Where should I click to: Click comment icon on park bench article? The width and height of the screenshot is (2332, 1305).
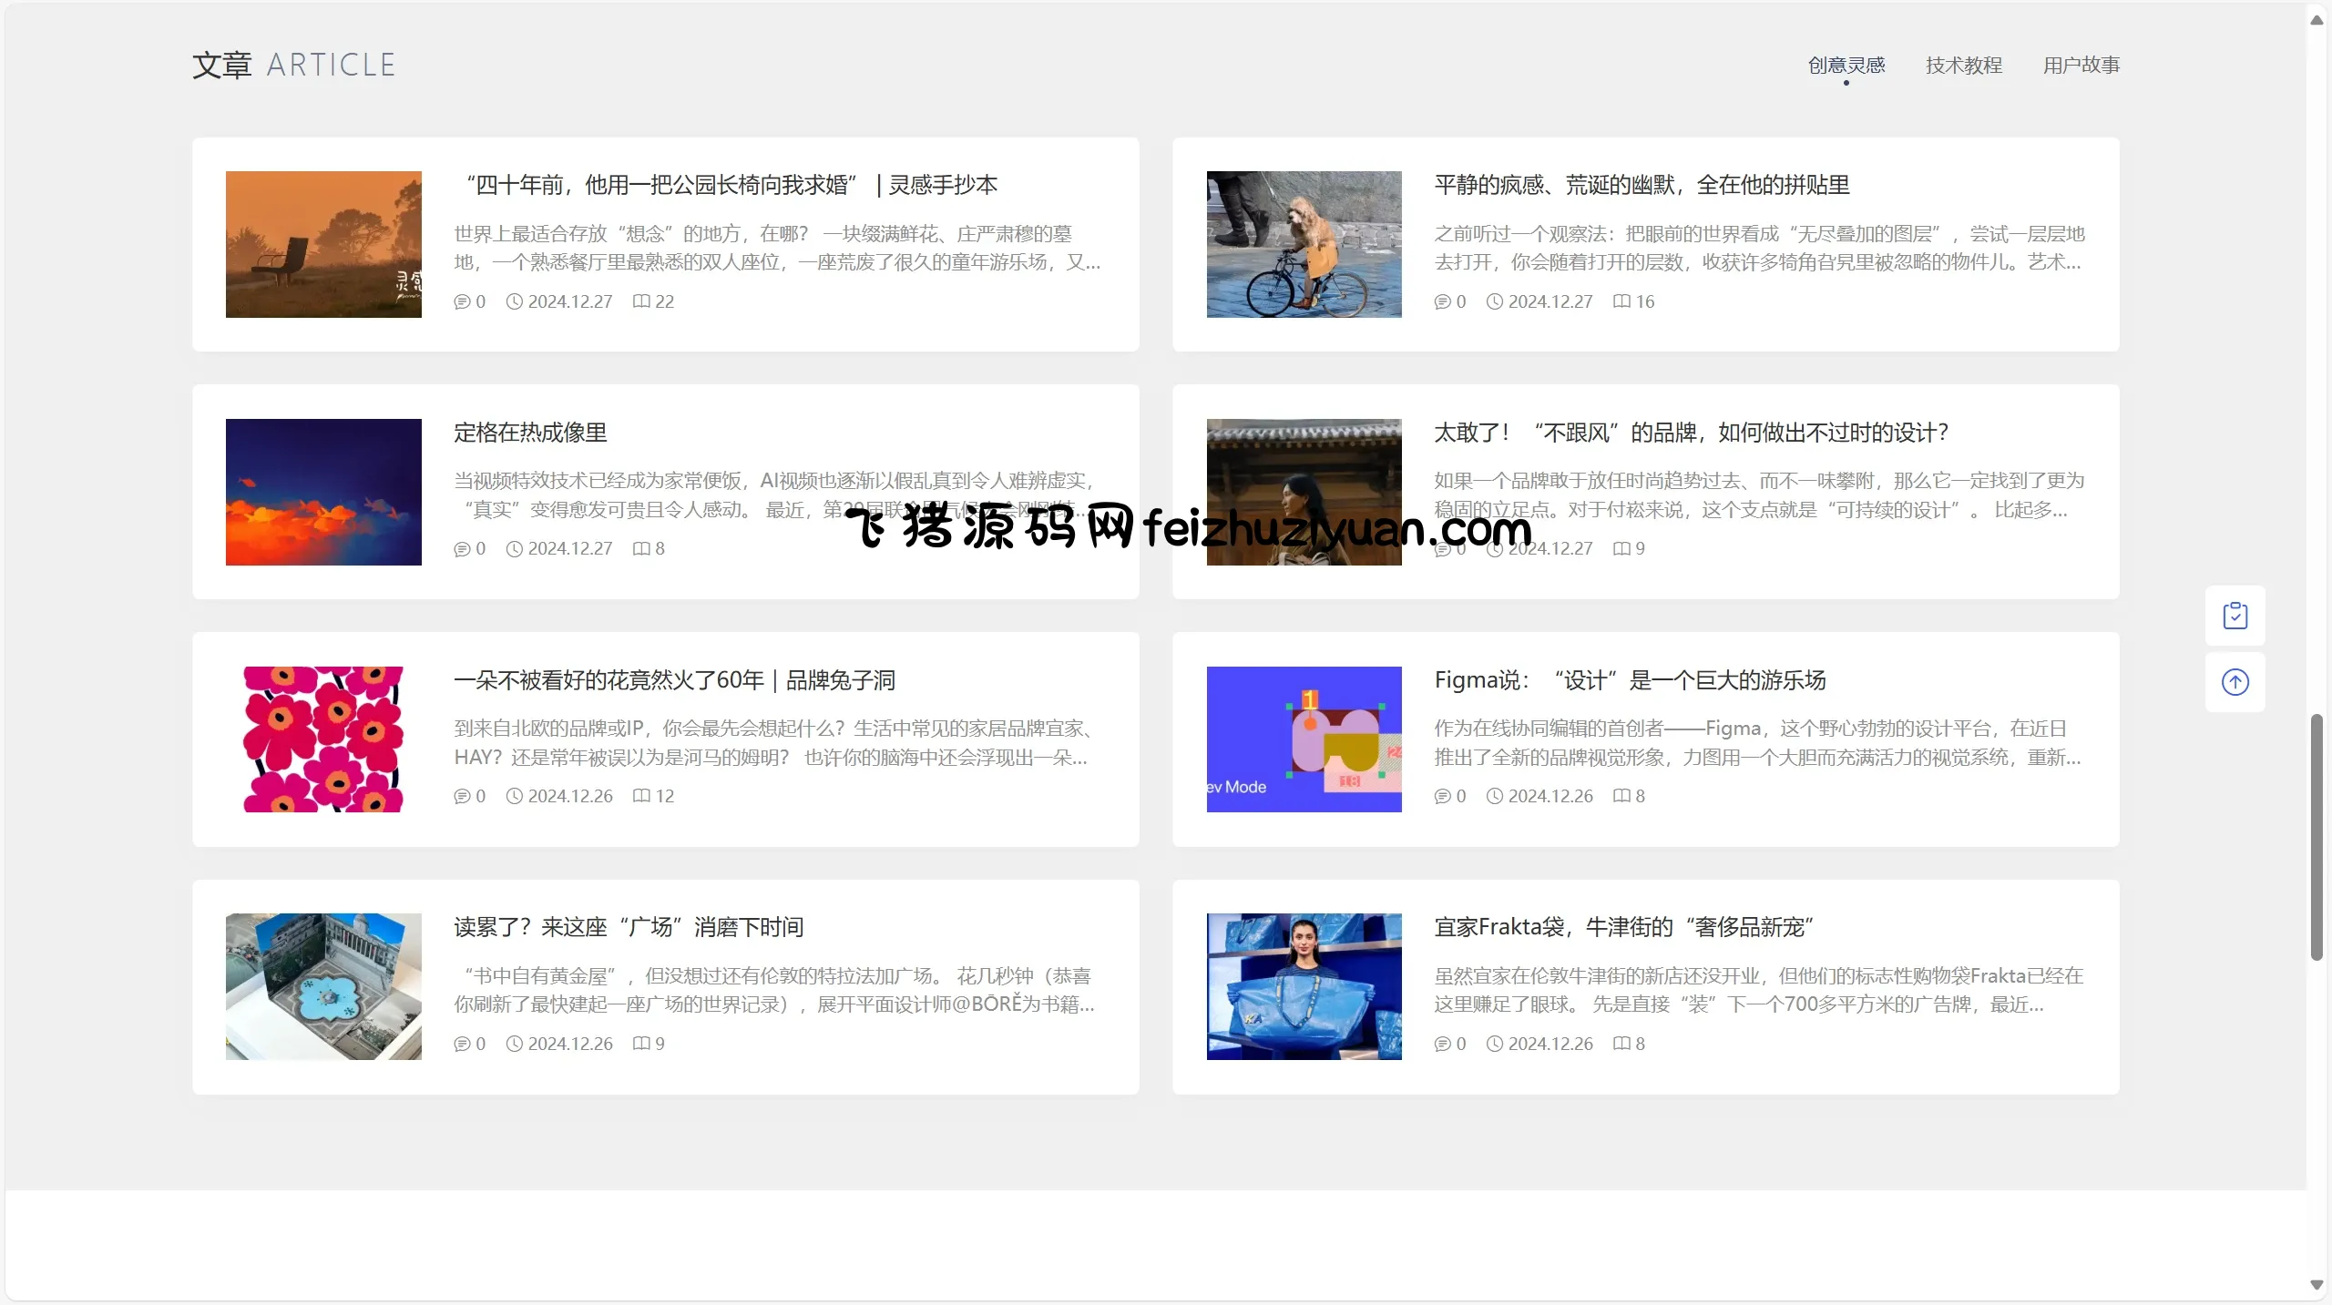click(462, 301)
